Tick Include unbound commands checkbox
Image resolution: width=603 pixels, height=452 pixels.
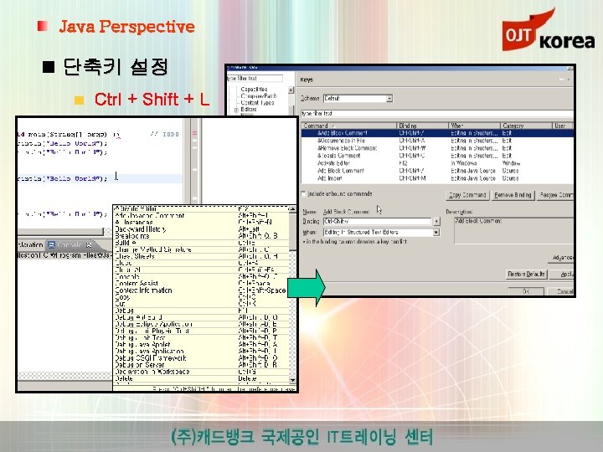click(x=303, y=193)
